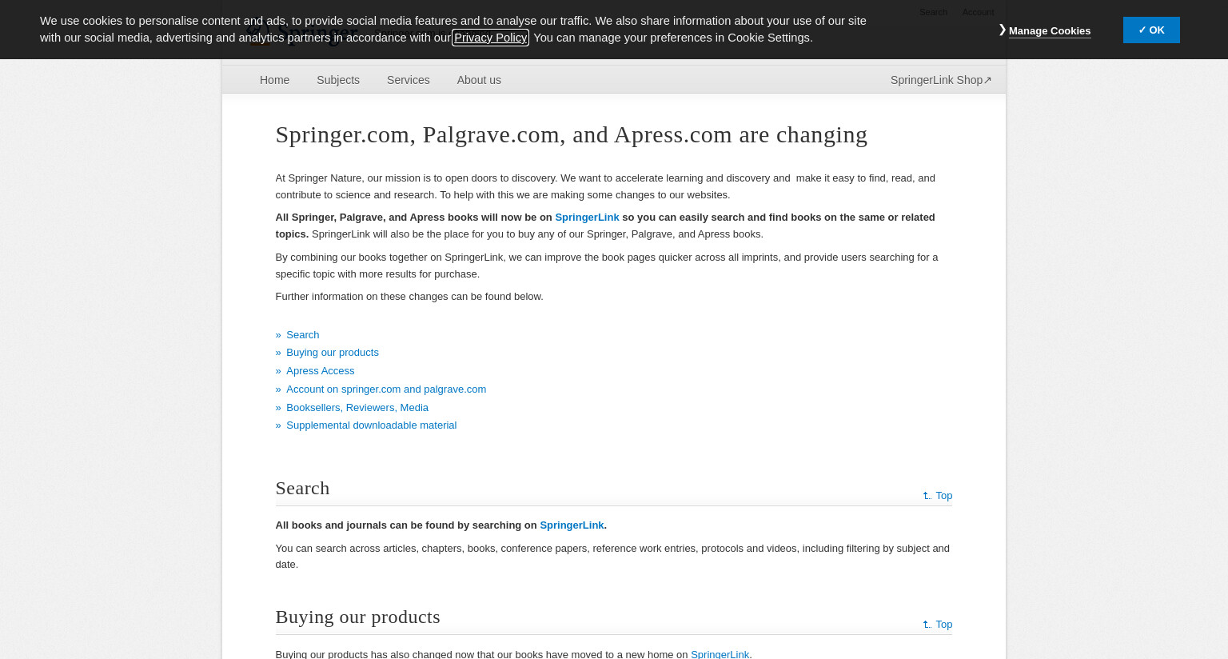This screenshot has height=659, width=1228.
Task: Open the Services menu
Action: point(409,80)
